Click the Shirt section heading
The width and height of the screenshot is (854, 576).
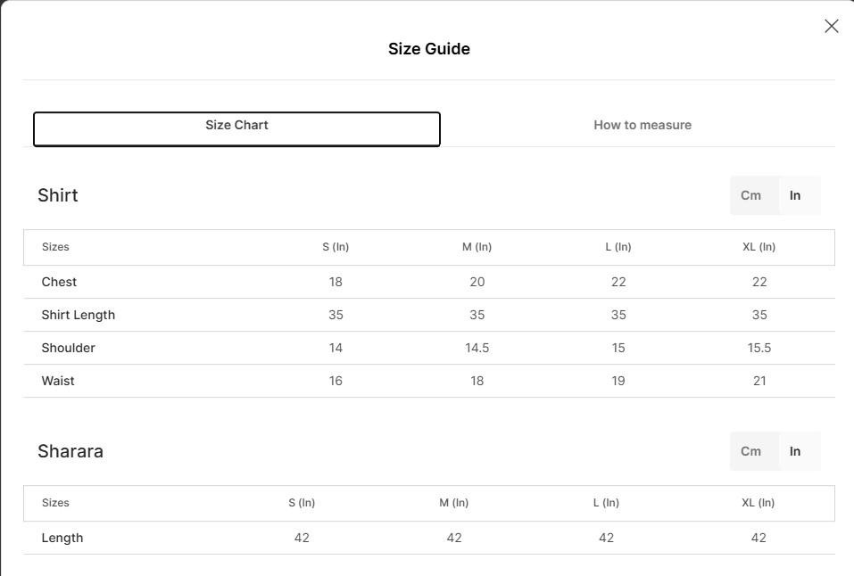coord(58,195)
